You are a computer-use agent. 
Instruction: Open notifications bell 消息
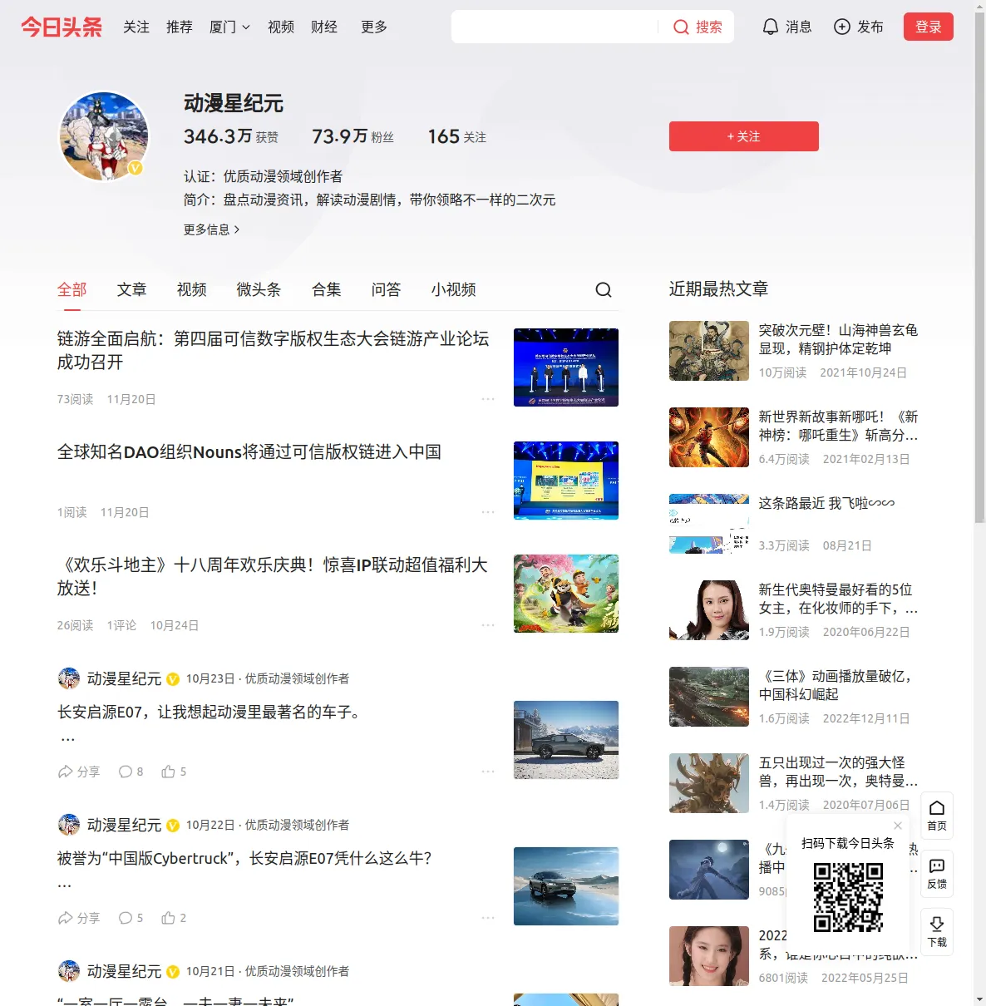point(786,27)
